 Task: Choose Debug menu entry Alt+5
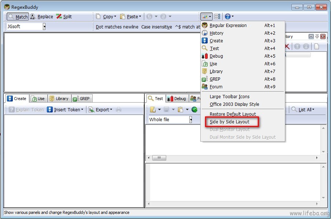click(x=242, y=56)
